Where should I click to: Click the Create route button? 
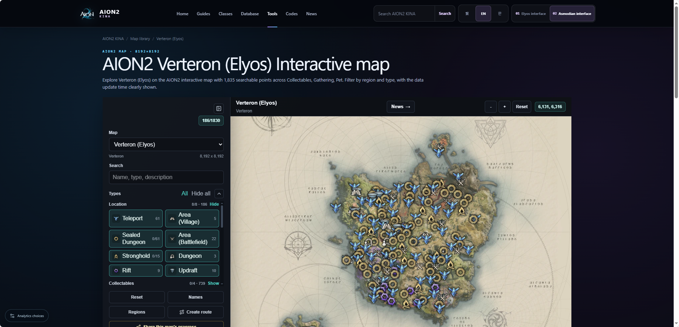(196, 312)
